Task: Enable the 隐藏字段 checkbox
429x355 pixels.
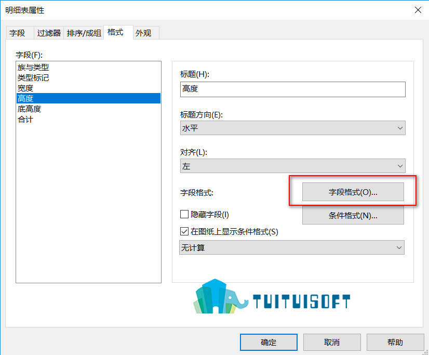Action: tap(184, 214)
